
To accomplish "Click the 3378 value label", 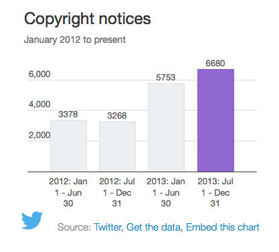I will point(68,115).
